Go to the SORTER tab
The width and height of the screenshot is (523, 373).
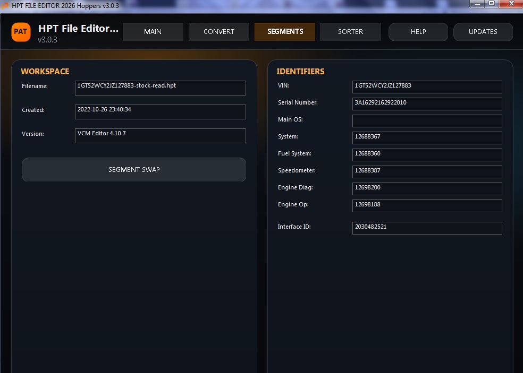350,32
